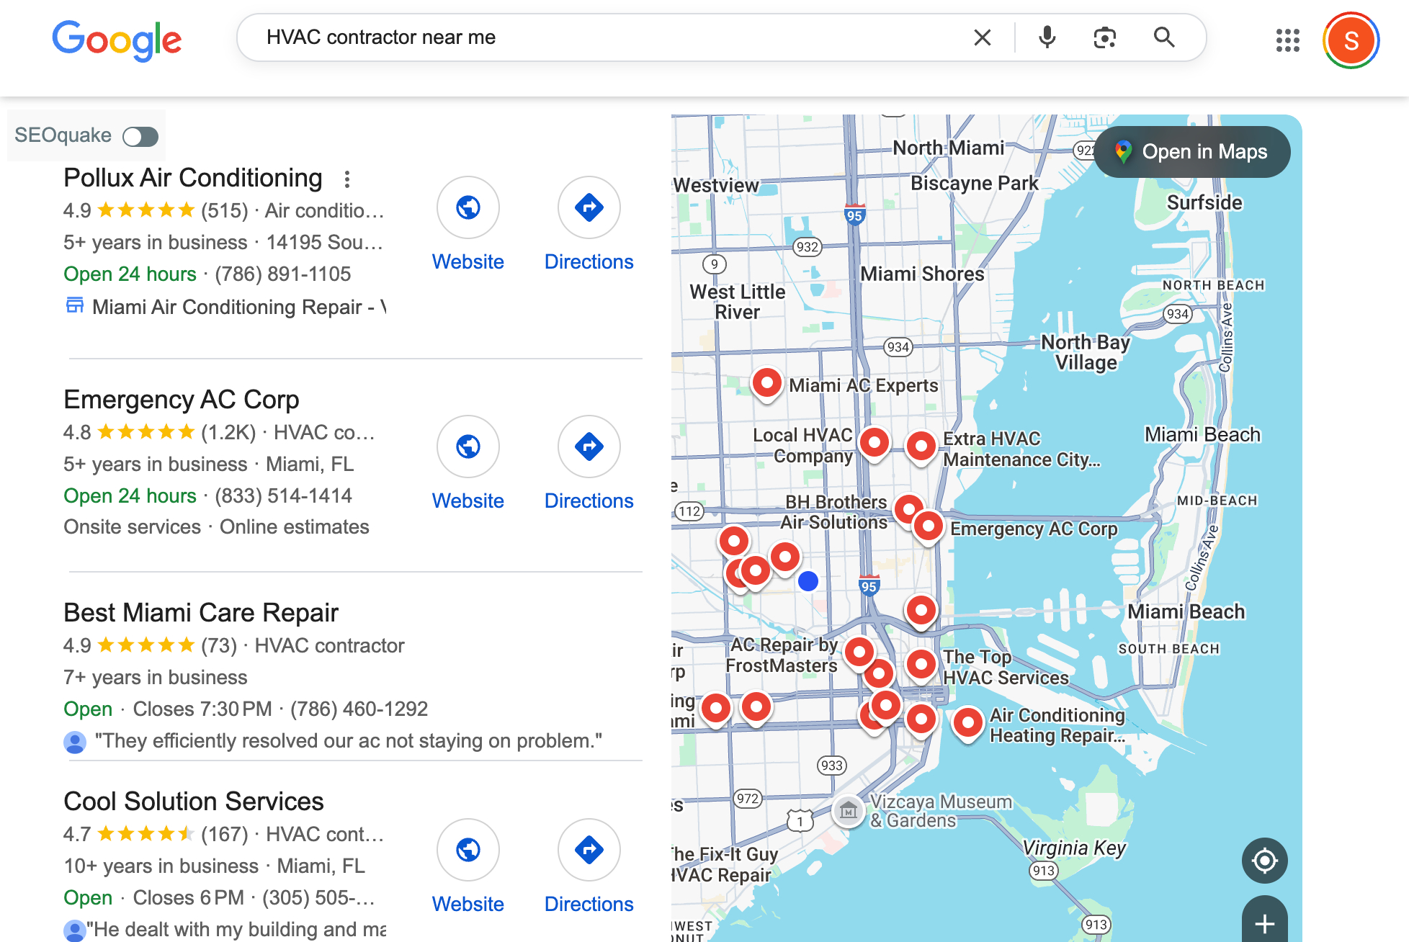Search by image using Google Lens

[1104, 37]
